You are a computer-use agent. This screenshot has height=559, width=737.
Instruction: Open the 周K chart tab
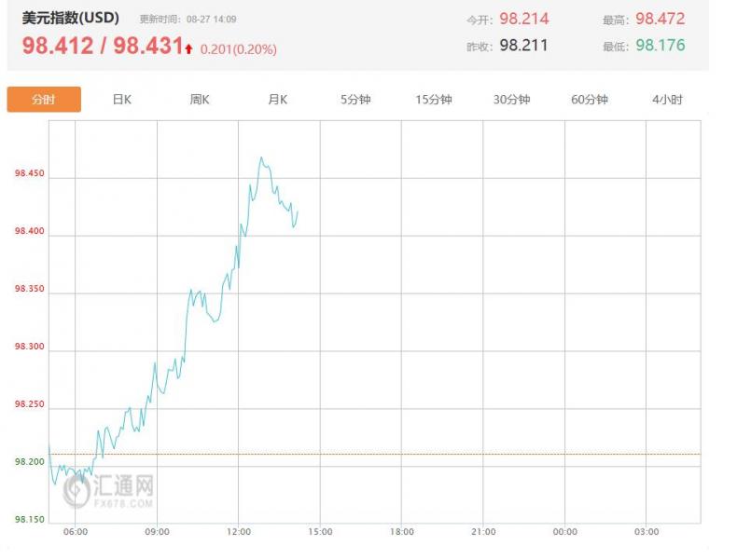(200, 100)
